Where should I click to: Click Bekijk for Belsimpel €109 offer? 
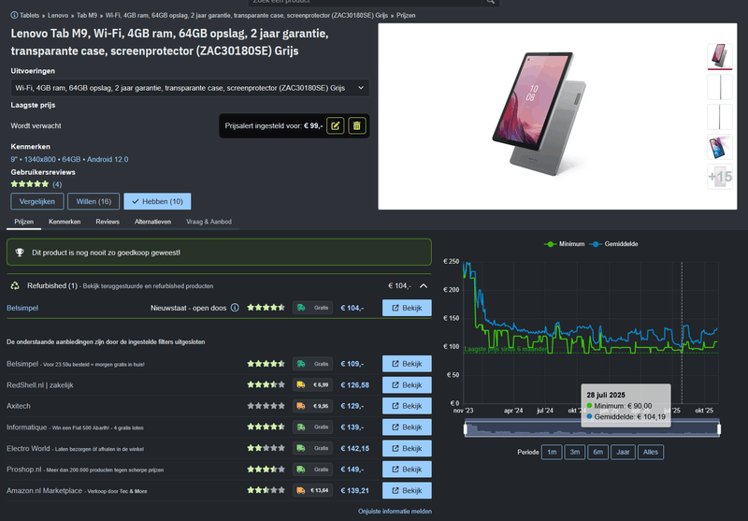pyautogui.click(x=407, y=364)
